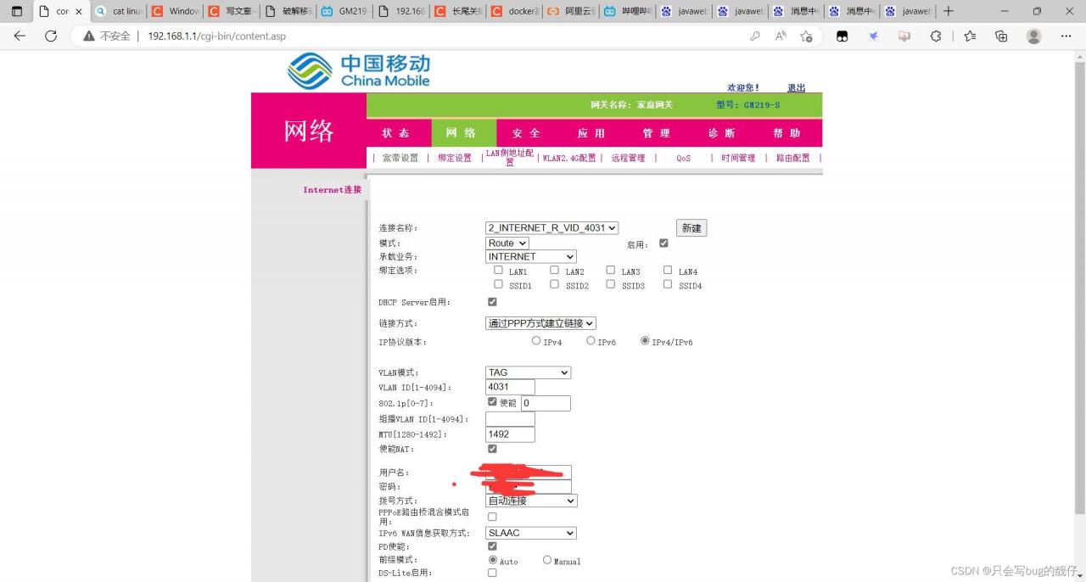
Task: Click the browser profile avatar icon
Action: point(1033,36)
